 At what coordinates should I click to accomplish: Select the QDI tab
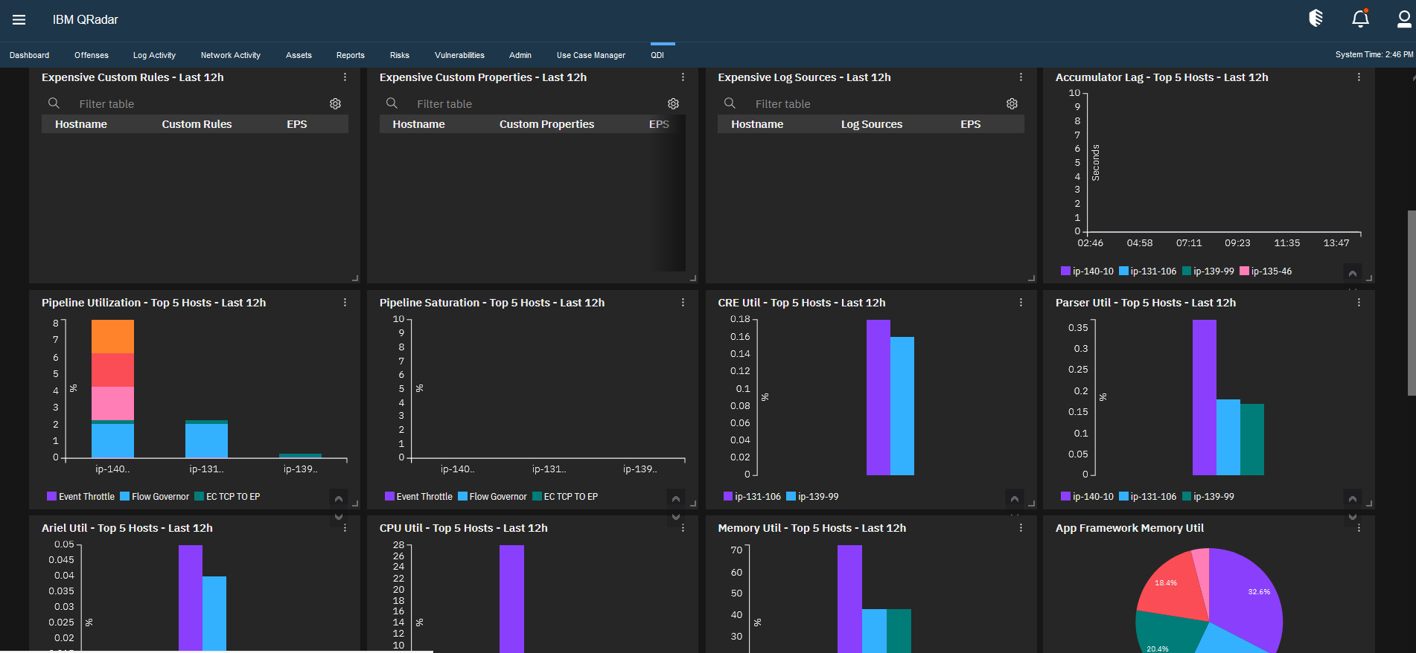[x=657, y=55]
